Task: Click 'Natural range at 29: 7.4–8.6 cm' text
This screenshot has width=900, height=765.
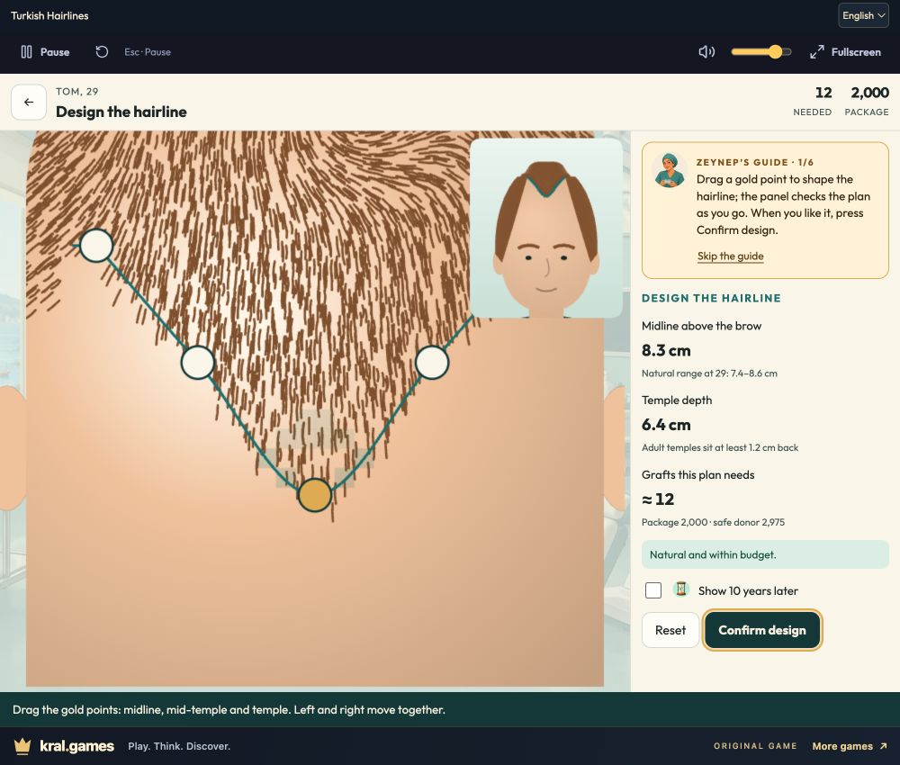Action: pos(709,373)
